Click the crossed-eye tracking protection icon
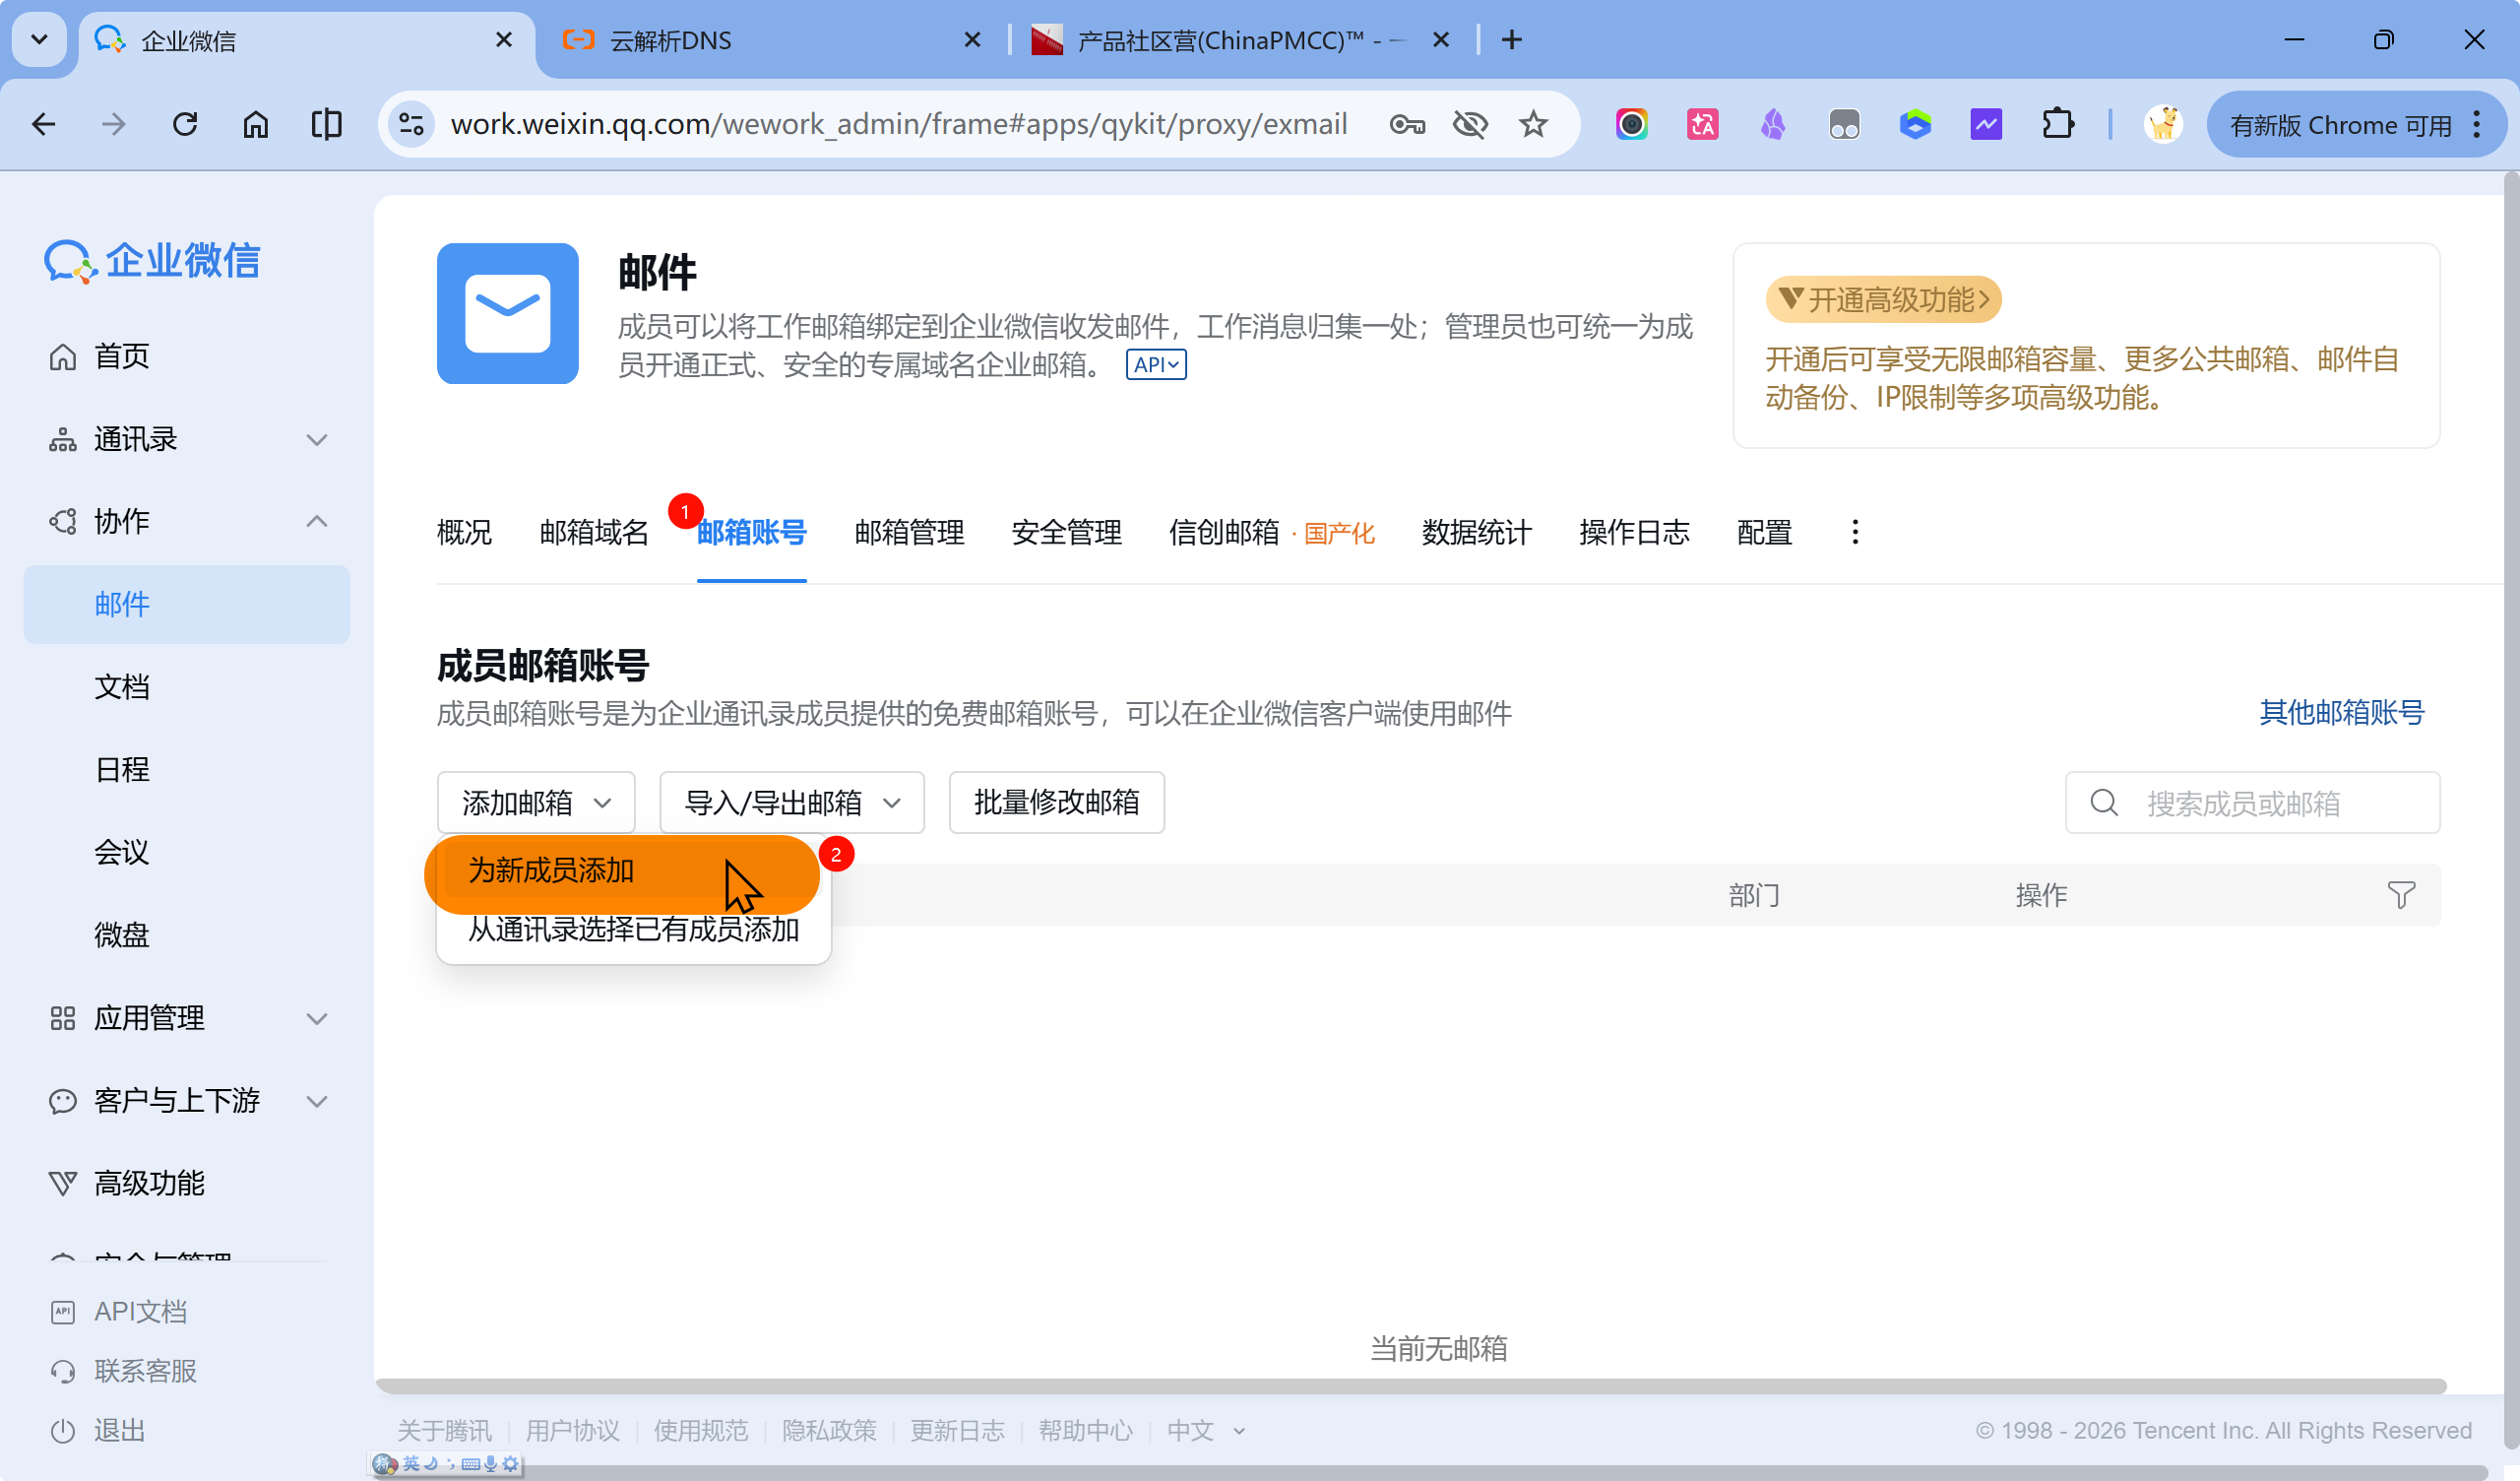The width and height of the screenshot is (2520, 1481). pyautogui.click(x=1469, y=124)
